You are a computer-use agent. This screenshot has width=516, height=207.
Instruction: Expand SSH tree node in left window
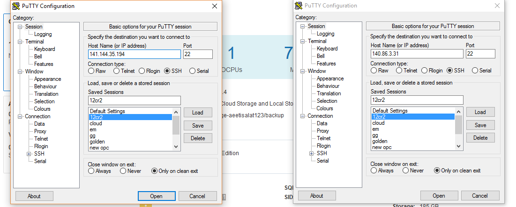(29, 154)
